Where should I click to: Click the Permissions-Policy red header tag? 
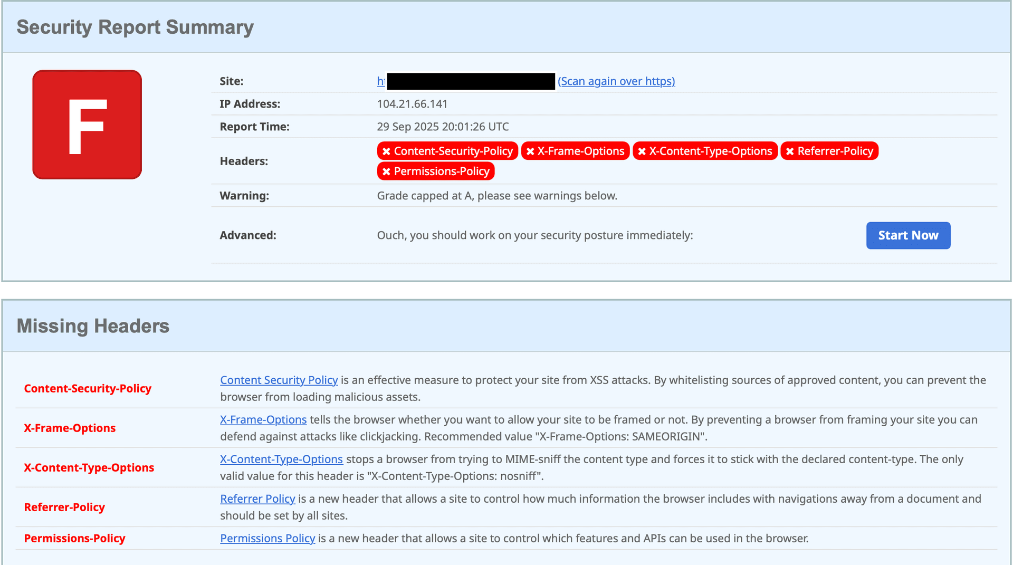point(436,171)
